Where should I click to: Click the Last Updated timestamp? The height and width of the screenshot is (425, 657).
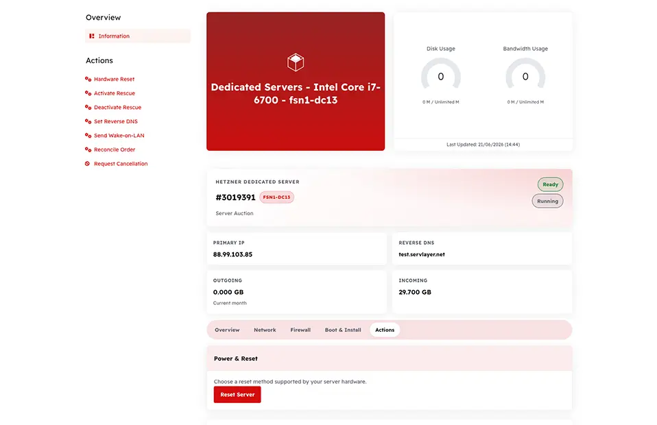pos(483,145)
